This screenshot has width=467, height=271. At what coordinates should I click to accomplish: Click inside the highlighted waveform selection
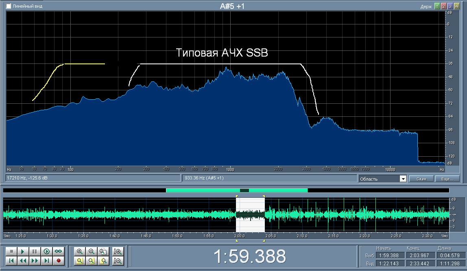250,214
